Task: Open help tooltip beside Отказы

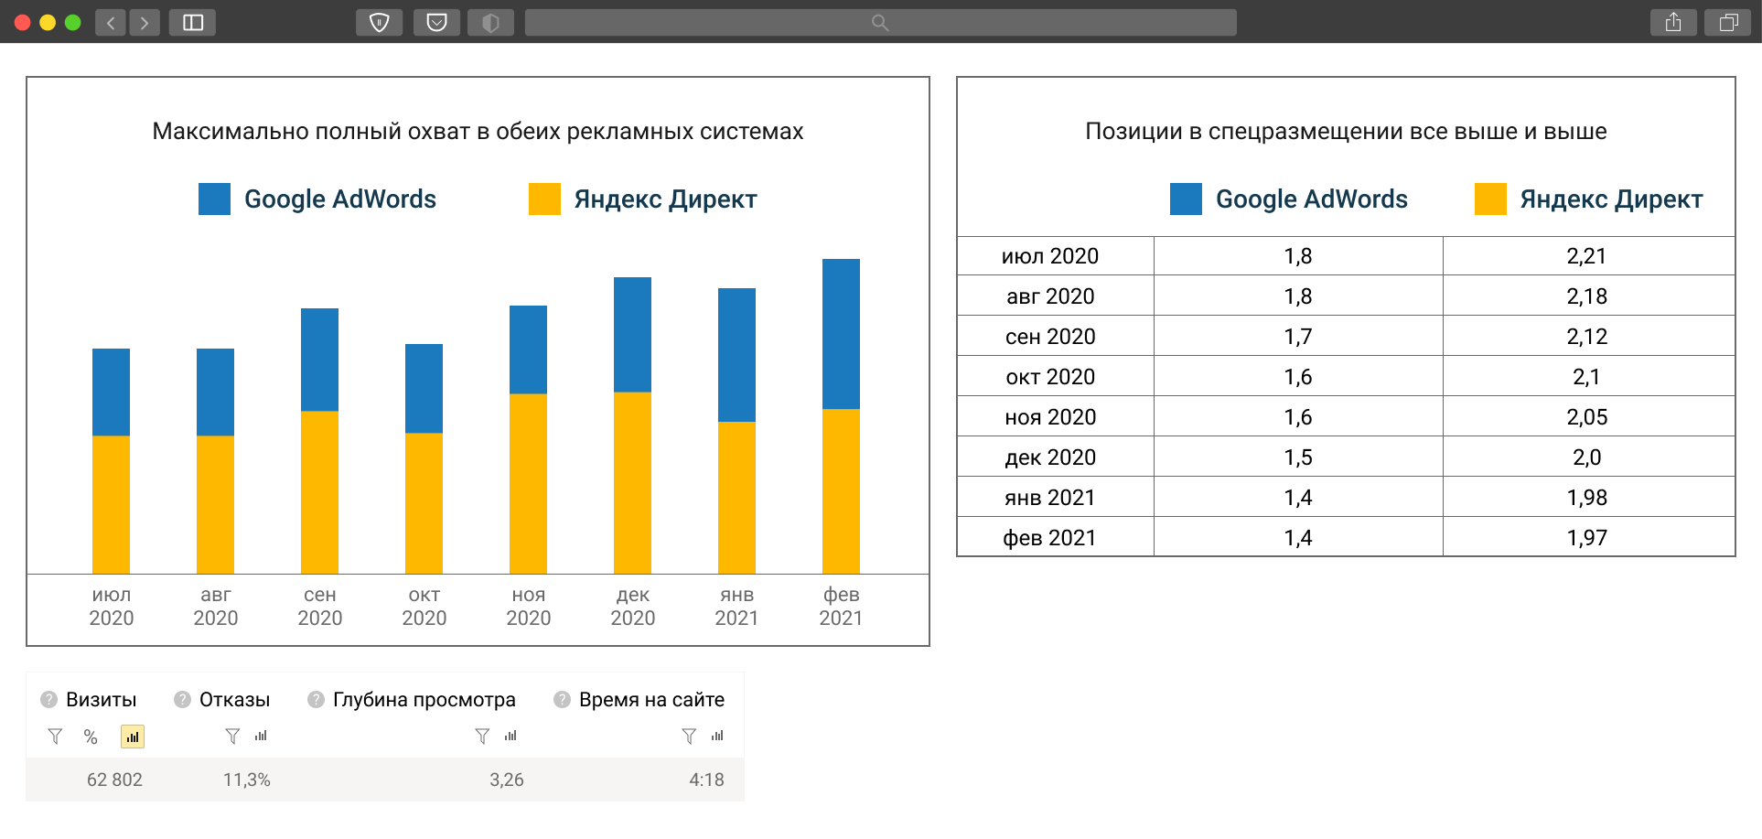Action: click(x=183, y=700)
